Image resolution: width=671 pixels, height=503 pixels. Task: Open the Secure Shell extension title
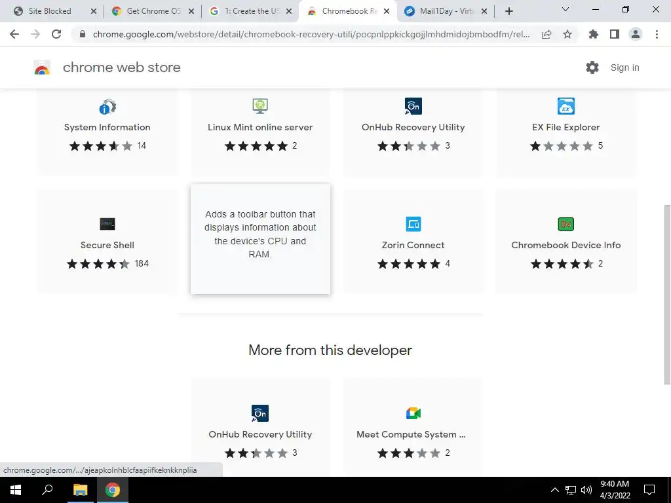pyautogui.click(x=107, y=245)
